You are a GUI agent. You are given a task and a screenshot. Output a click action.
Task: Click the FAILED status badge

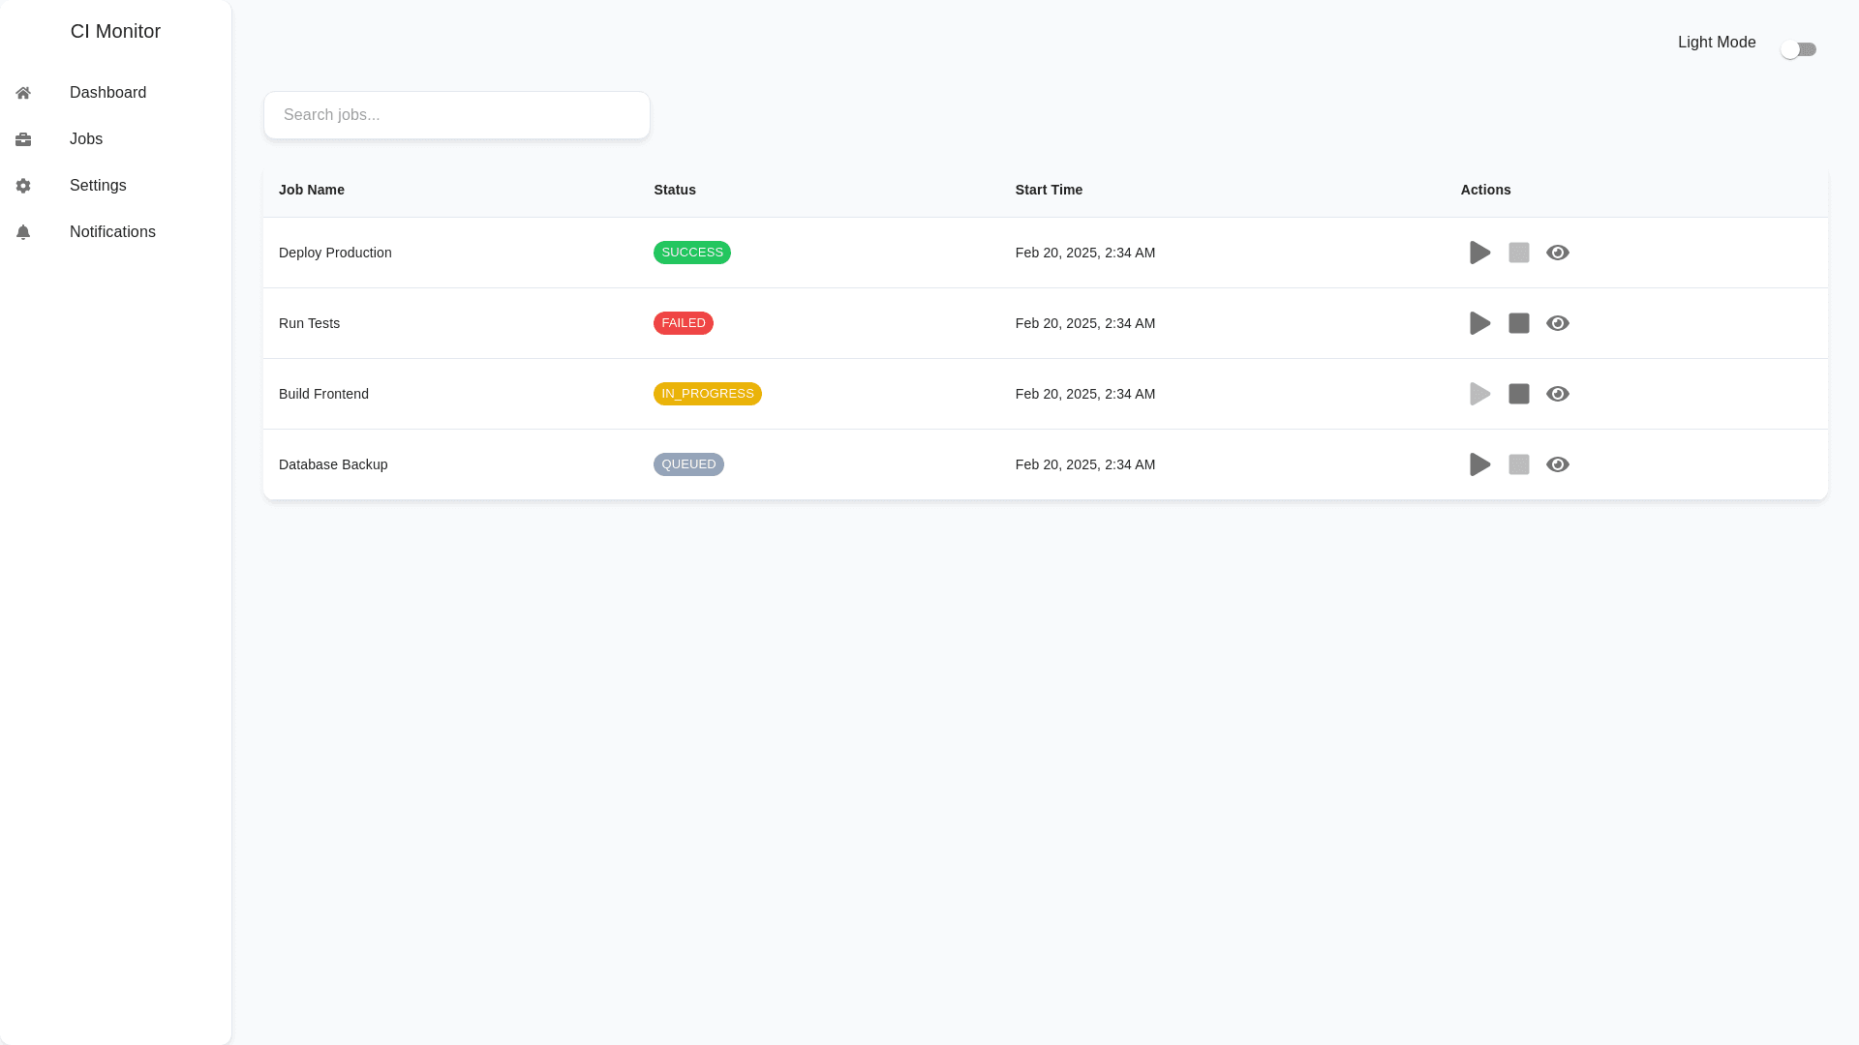pos(683,323)
